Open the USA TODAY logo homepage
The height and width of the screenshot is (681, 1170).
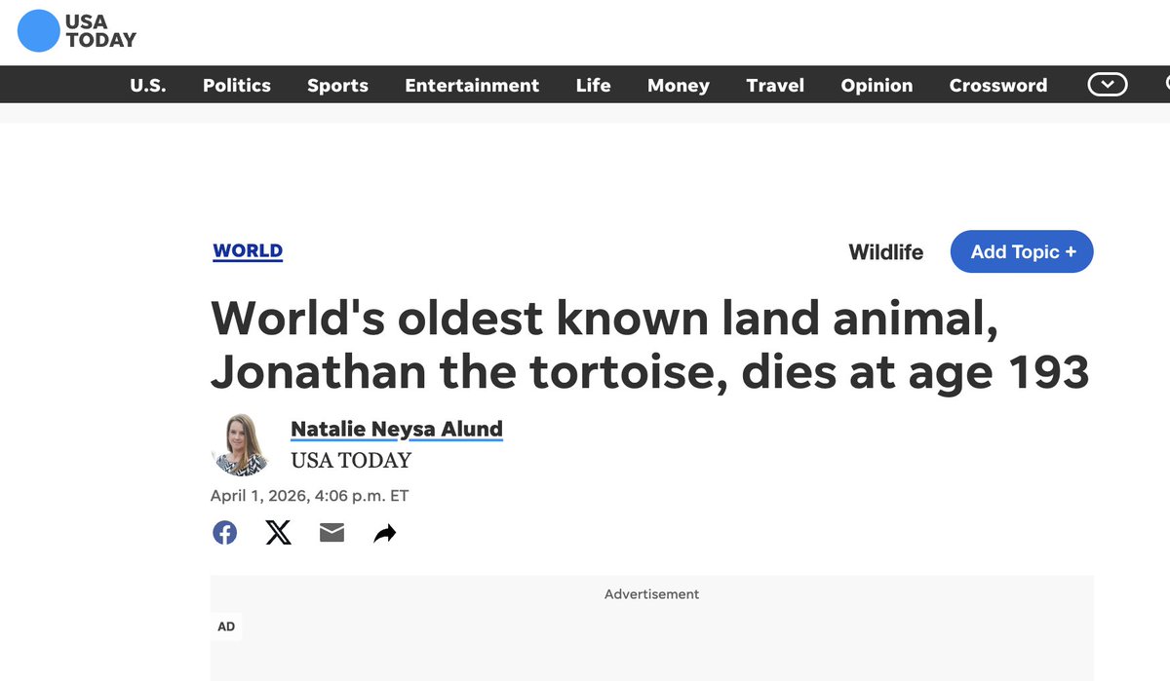tap(77, 31)
